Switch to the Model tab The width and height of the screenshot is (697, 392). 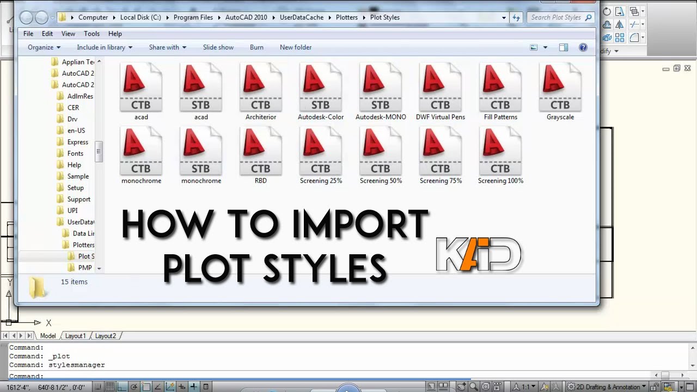pyautogui.click(x=48, y=336)
